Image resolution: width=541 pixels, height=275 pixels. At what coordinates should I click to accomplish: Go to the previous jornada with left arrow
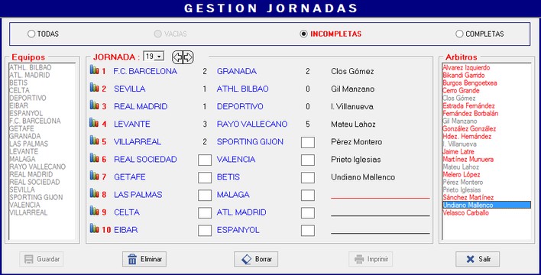click(x=177, y=57)
